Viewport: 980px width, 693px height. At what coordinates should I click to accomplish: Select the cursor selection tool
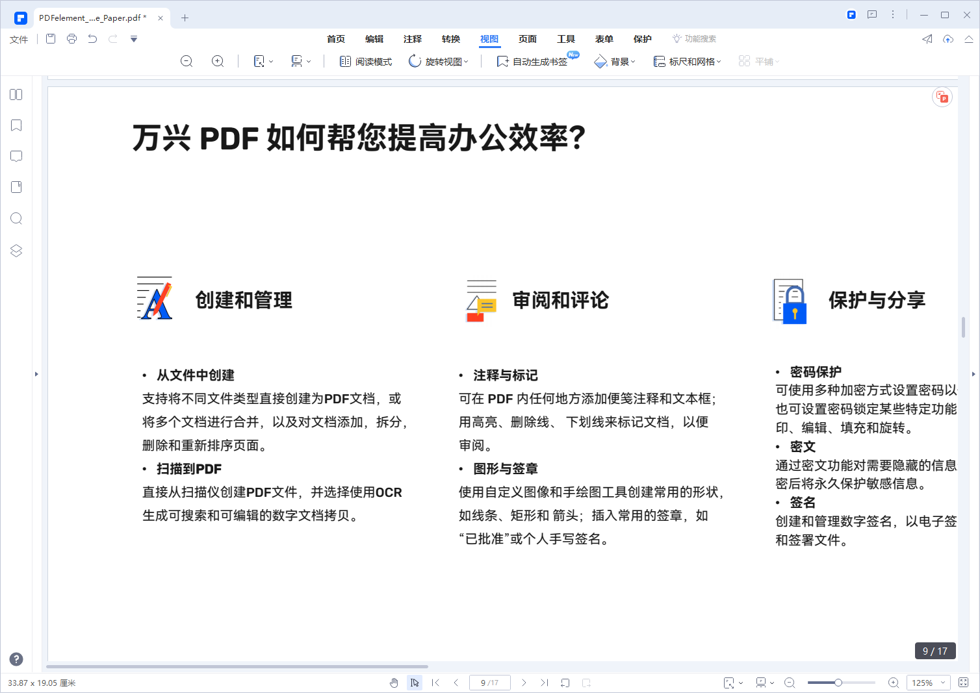click(415, 683)
